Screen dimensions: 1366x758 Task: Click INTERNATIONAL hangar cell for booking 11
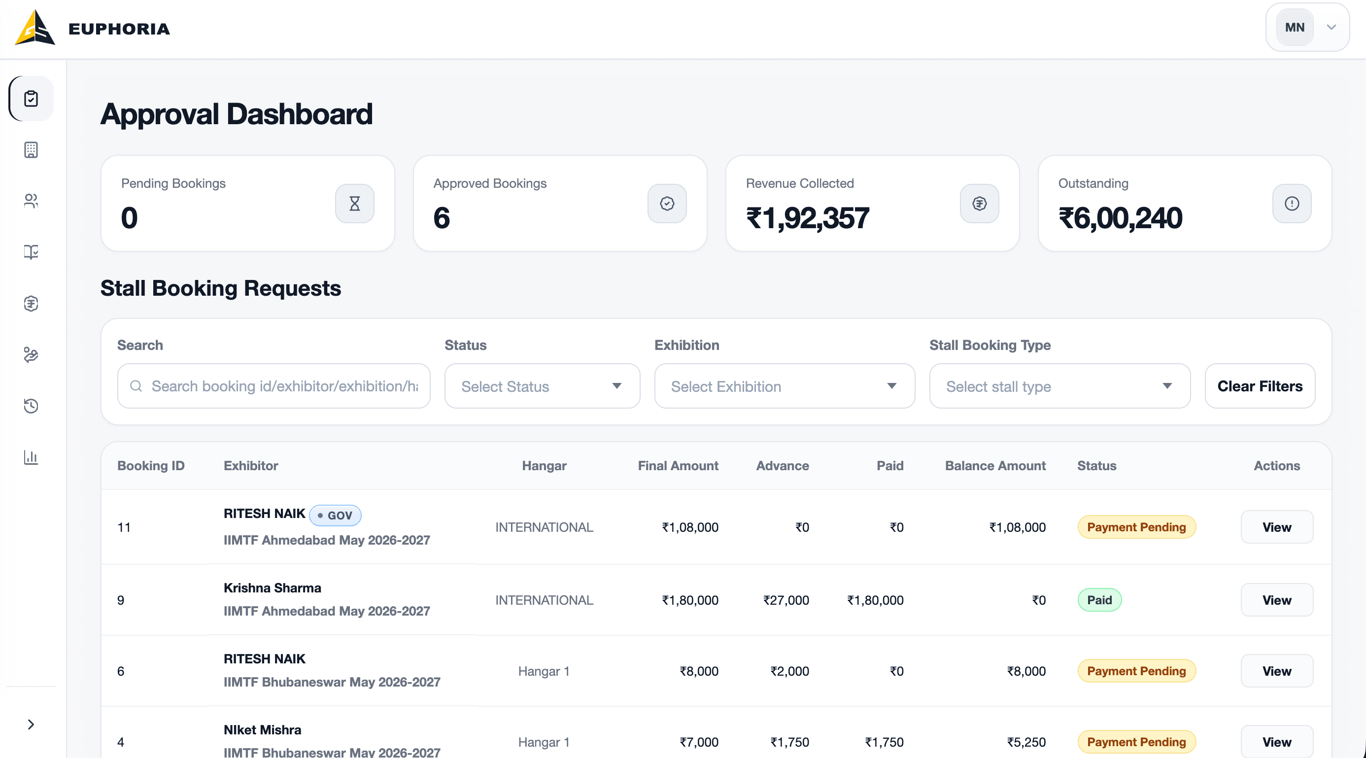click(544, 527)
